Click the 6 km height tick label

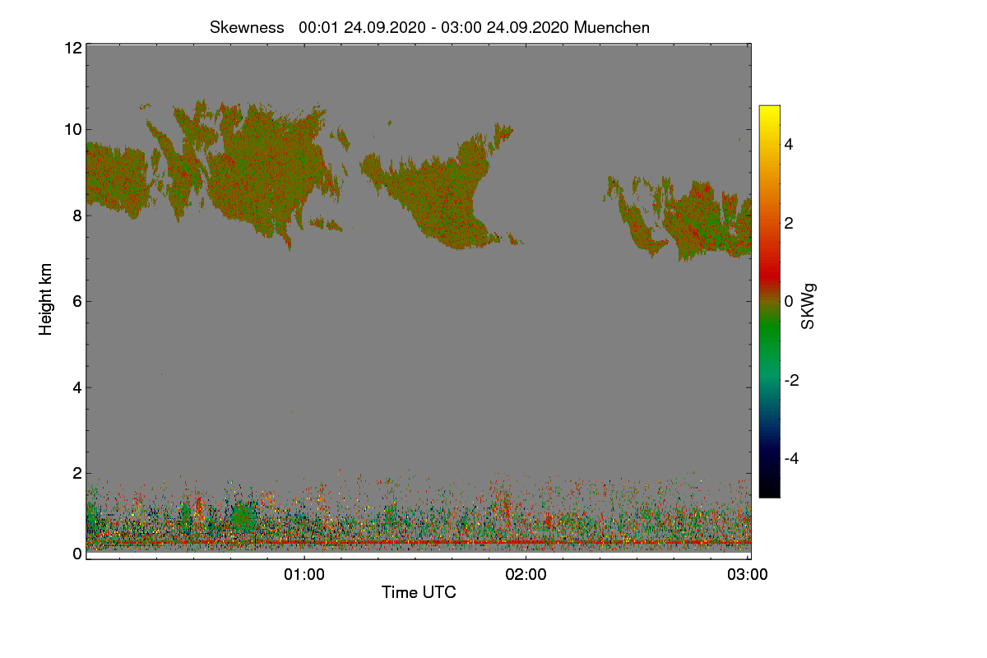point(77,301)
